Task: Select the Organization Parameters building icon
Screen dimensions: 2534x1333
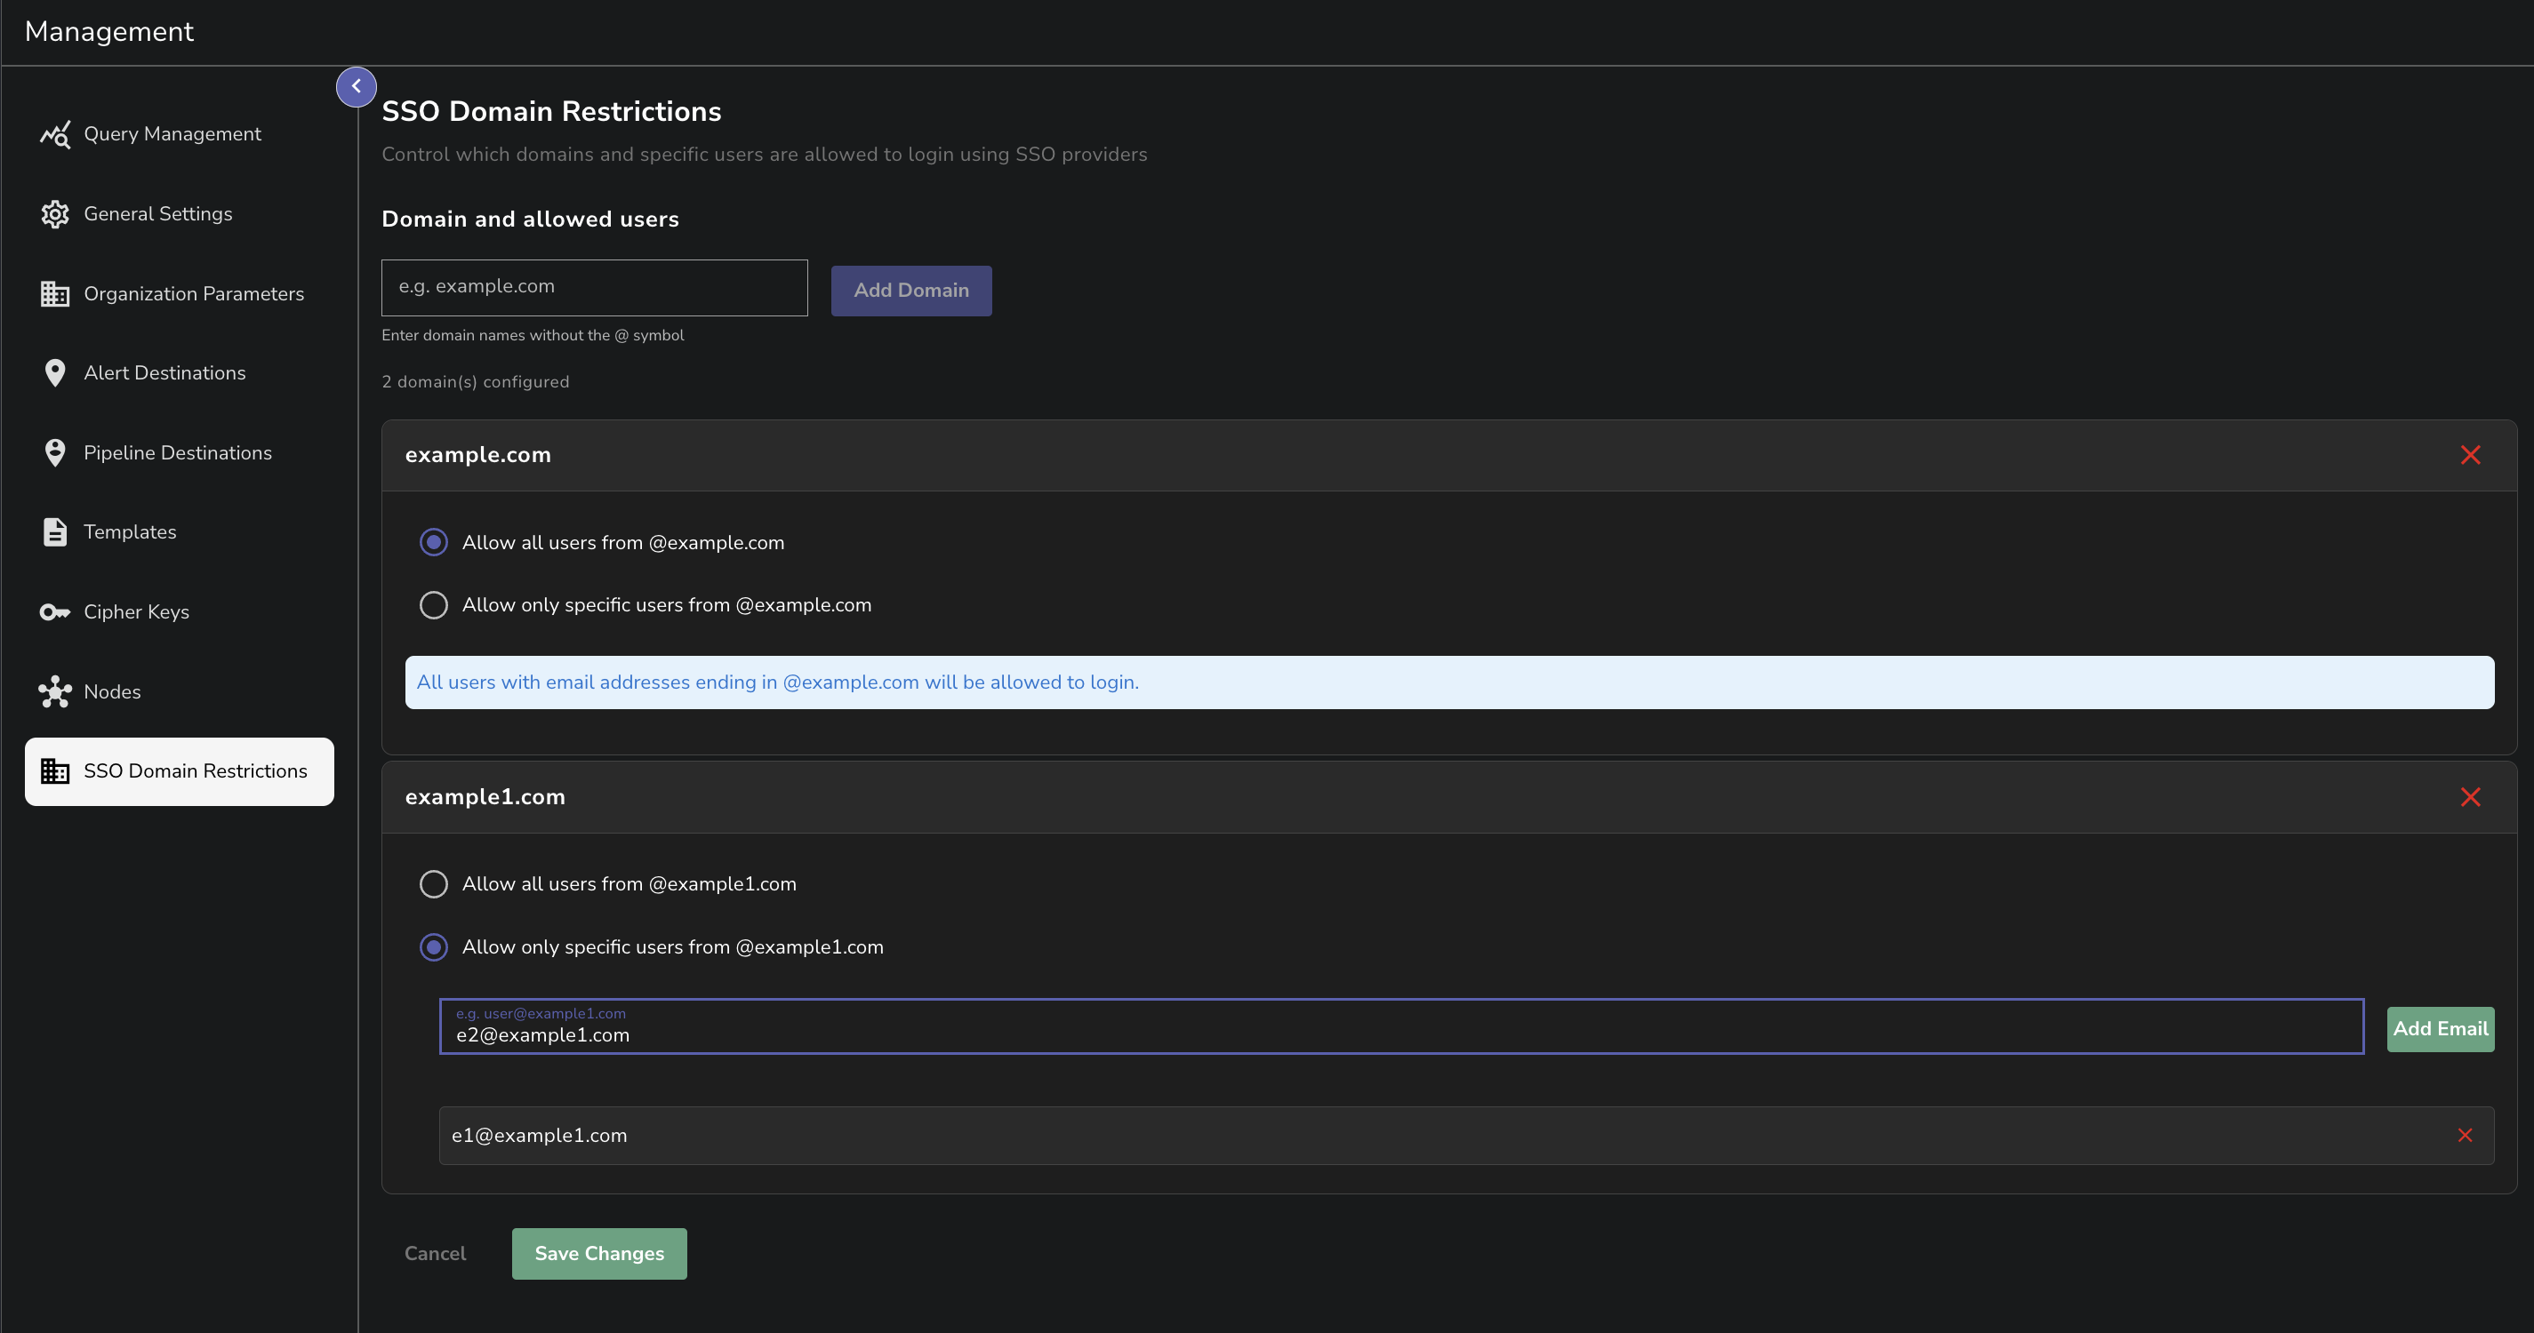Action: tap(55, 293)
